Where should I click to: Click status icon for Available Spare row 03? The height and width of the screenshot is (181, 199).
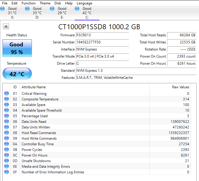(x=7, y=105)
